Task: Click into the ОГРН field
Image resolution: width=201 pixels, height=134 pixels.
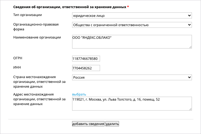Action: pos(86,59)
